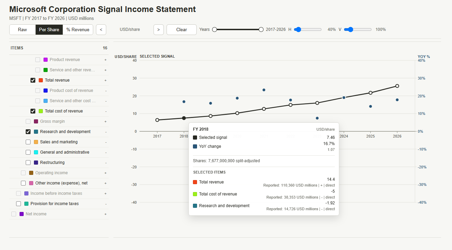Check the Operating income checkbox
This screenshot has height=250, width=452.
23,173
